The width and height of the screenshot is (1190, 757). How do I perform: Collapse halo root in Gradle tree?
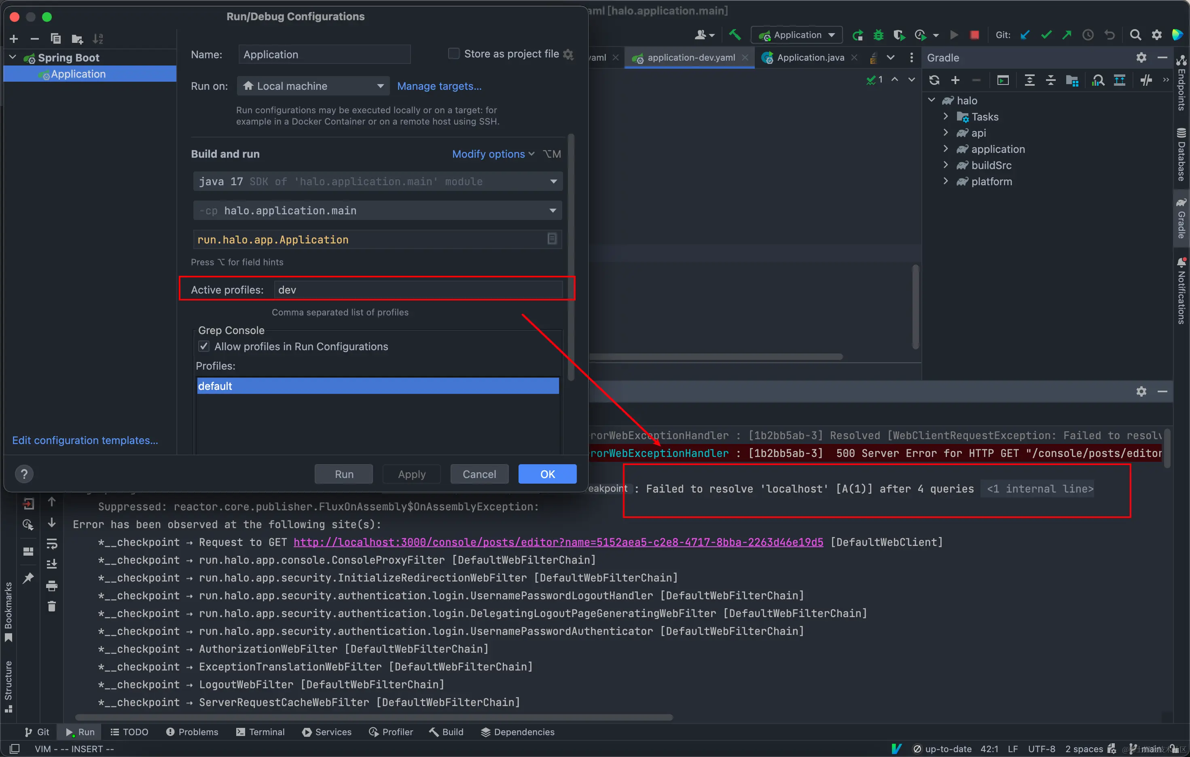coord(932,100)
